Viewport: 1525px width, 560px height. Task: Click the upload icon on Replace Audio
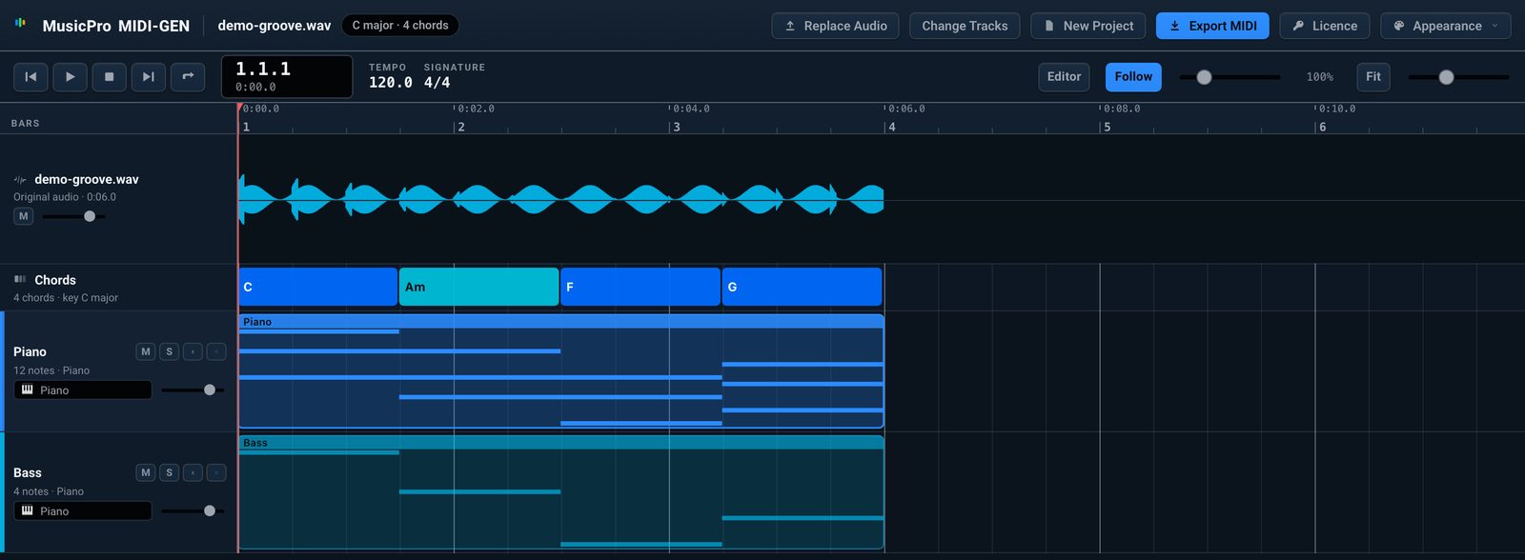click(x=790, y=26)
